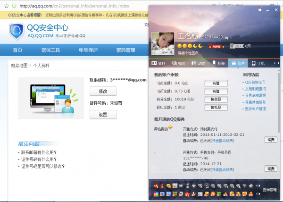This screenshot has height=202, width=283.
Task: Show next icons in bottom icon row
Action: coord(259,194)
